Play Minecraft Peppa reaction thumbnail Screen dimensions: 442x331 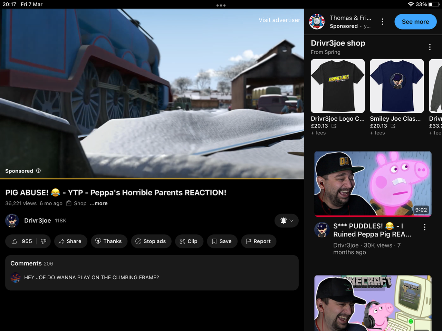click(x=373, y=303)
